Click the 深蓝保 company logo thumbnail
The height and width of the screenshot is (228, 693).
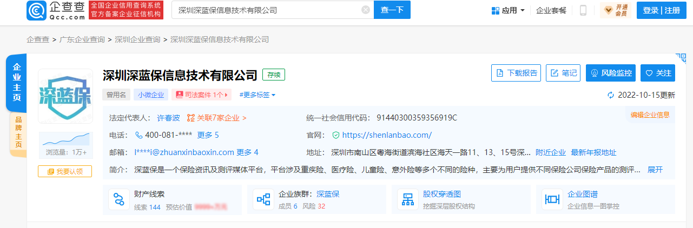(x=65, y=96)
